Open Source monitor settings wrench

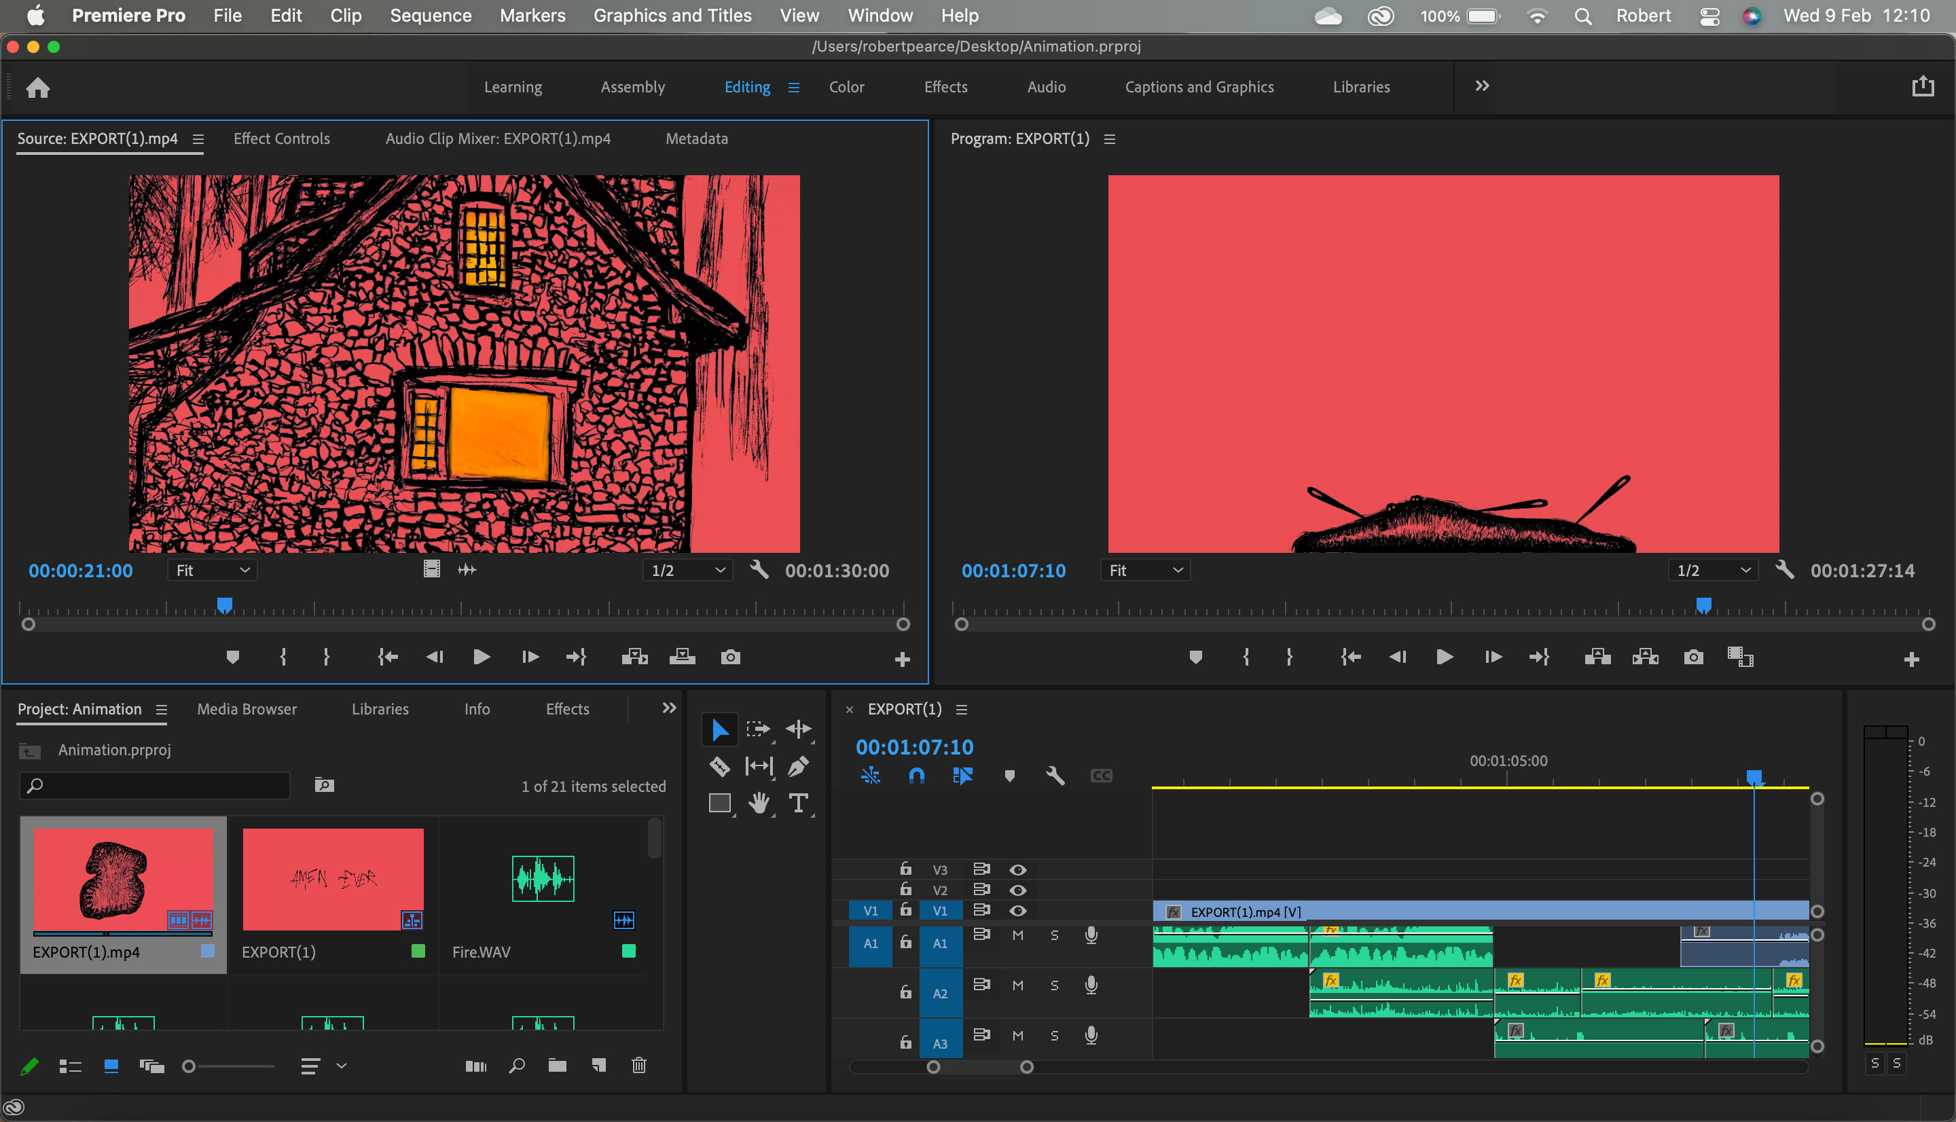tap(759, 571)
